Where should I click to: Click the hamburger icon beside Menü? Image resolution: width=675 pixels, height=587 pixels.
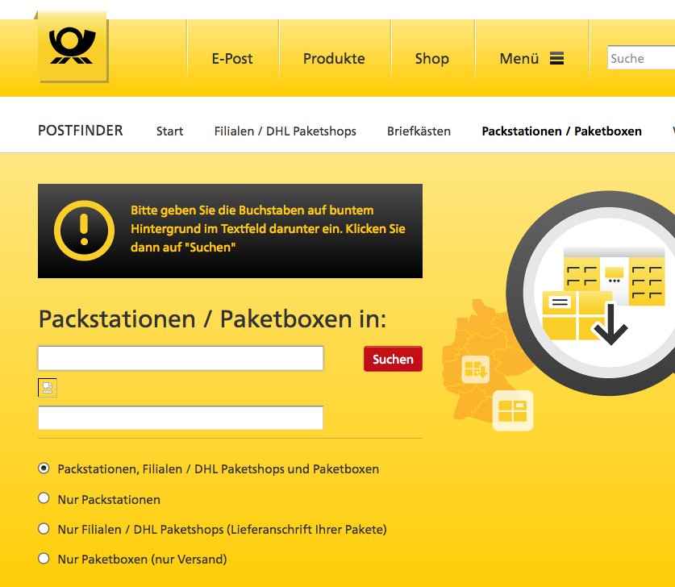coord(556,58)
